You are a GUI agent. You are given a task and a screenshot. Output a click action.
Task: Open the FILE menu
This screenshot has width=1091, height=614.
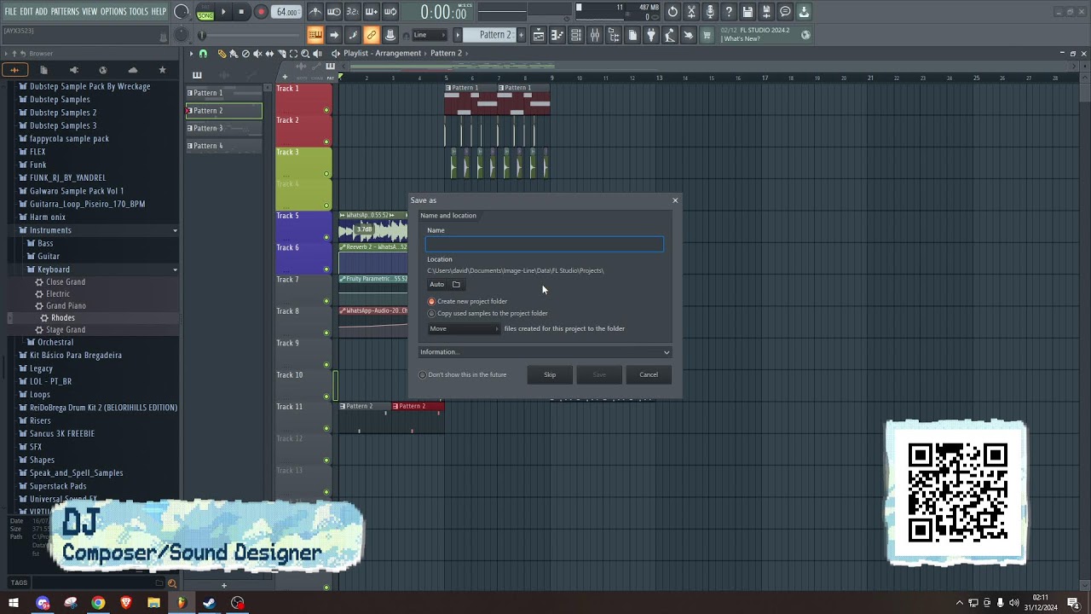(x=11, y=11)
